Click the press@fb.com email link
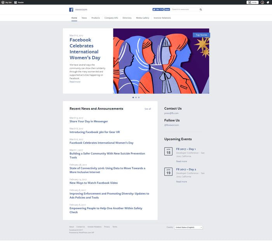The image size is (272, 244). point(171,113)
